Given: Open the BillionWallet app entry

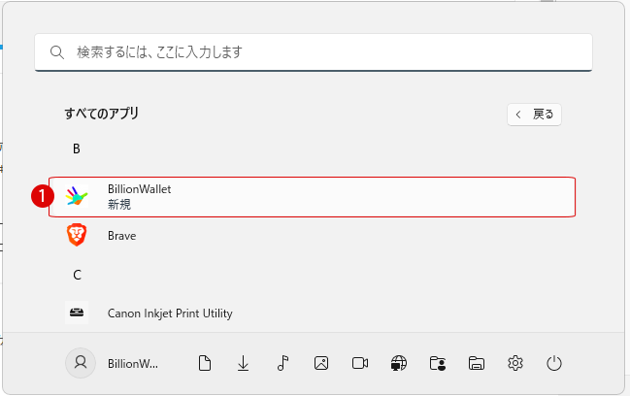Looking at the screenshot, I should coord(313,197).
